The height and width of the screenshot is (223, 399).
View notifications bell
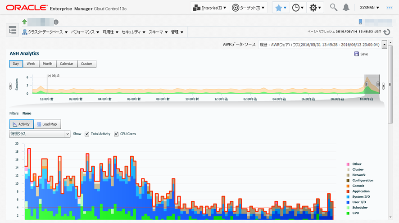click(x=346, y=8)
